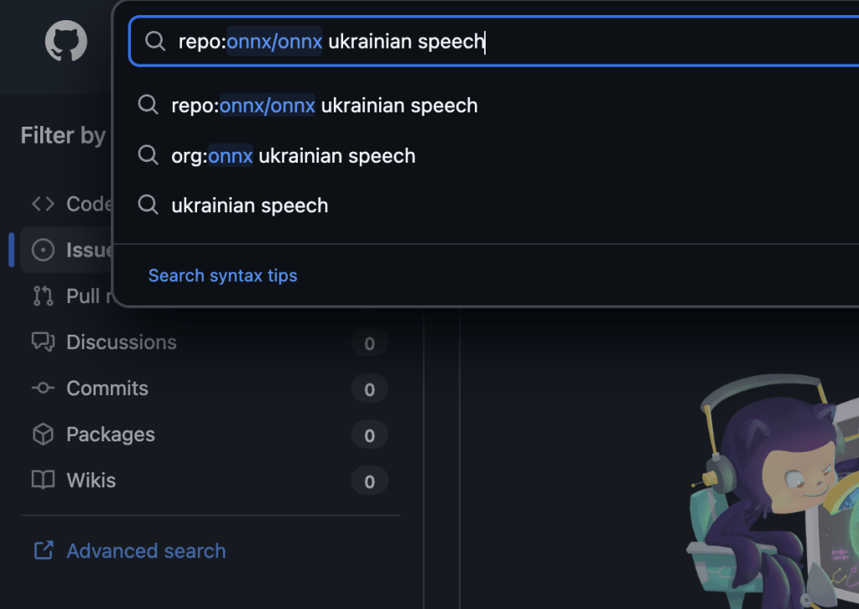Open the Advanced search link

[x=146, y=551]
